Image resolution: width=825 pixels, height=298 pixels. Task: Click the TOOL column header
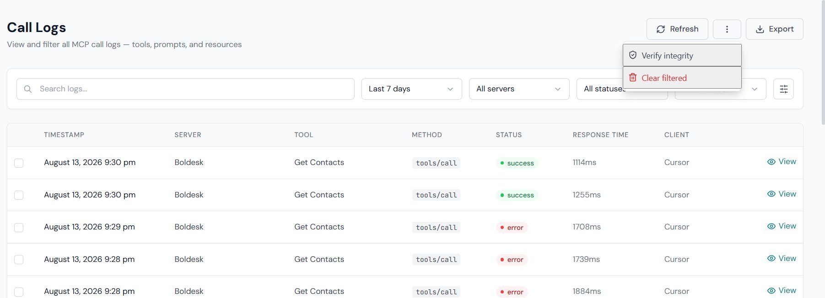(304, 135)
